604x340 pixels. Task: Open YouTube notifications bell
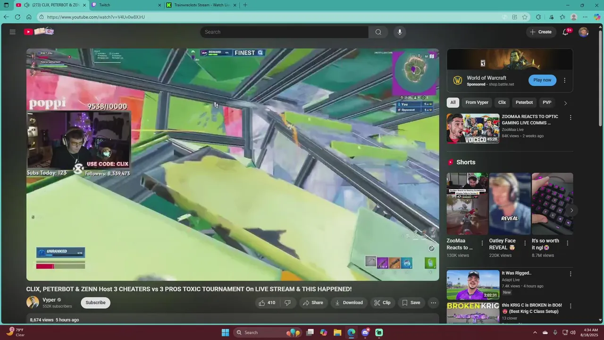(x=566, y=32)
